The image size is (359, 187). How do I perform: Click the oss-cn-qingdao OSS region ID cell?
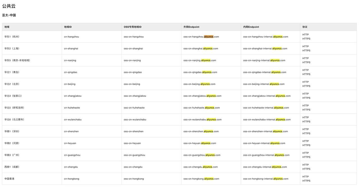click(133, 72)
